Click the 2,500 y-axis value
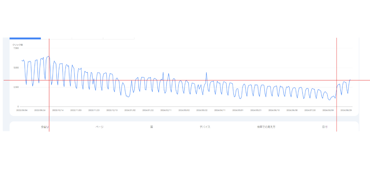 pyautogui.click(x=16, y=87)
